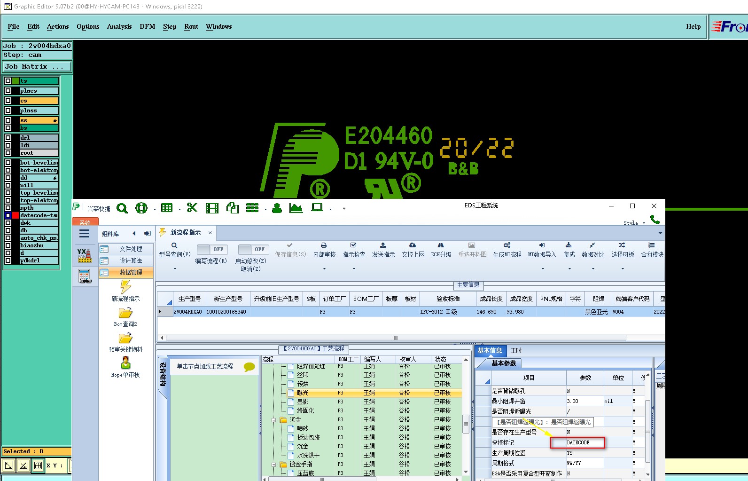The image size is (748, 481).
Task: Click the area chart icon in EDS toolbar
Action: 296,208
